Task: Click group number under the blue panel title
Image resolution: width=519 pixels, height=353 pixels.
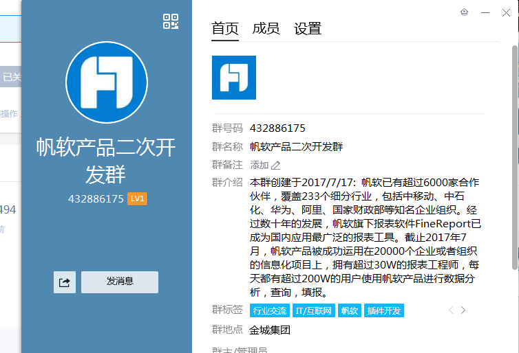Action: click(96, 198)
